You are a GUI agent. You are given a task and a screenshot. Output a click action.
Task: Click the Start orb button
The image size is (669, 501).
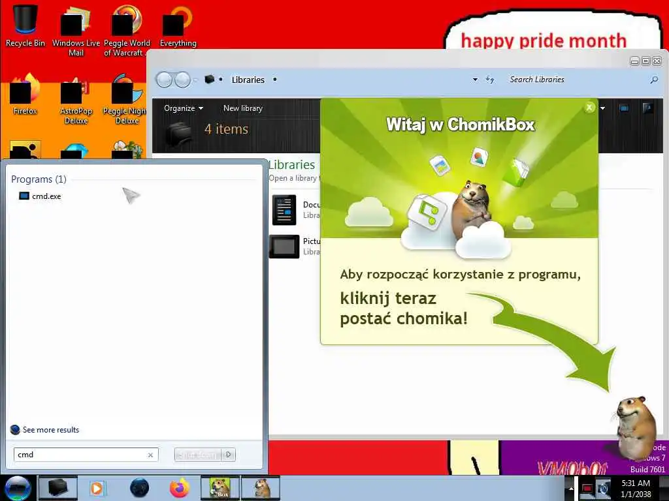tap(17, 488)
